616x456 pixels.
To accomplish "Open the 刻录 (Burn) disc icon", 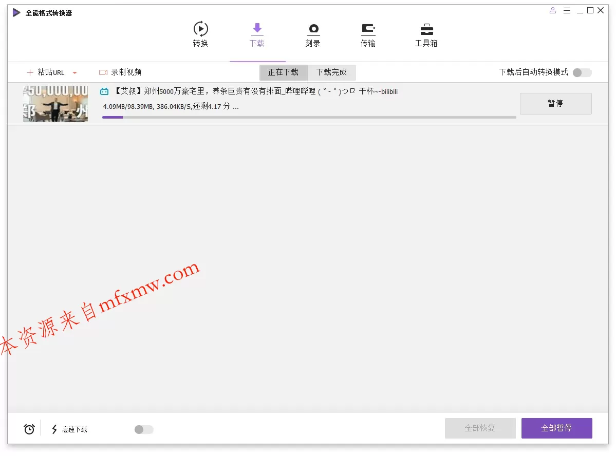I will (x=313, y=29).
